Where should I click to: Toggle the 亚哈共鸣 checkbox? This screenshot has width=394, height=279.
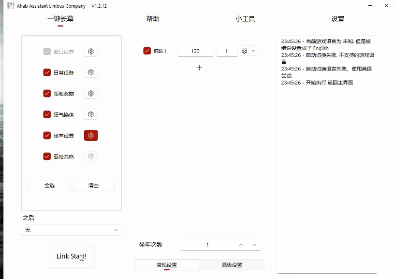click(x=47, y=156)
